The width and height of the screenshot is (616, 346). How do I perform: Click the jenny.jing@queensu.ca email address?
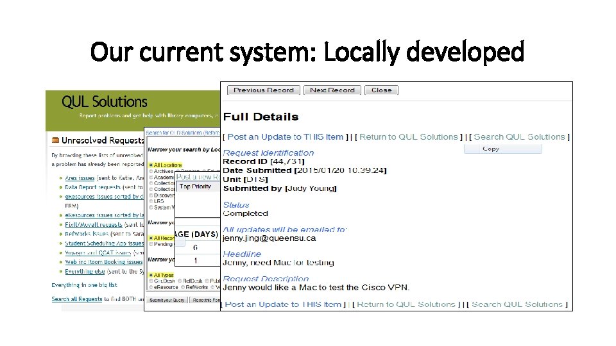269,238
